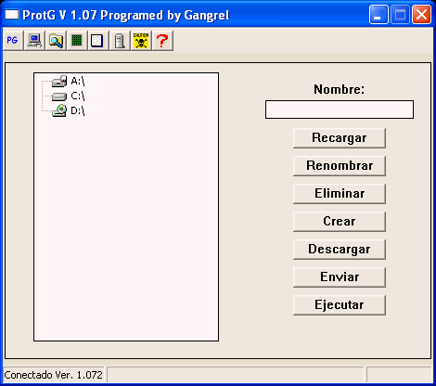Image resolution: width=436 pixels, height=386 pixels.
Task: Select the A:\ floppy drive
Action: [x=78, y=82]
